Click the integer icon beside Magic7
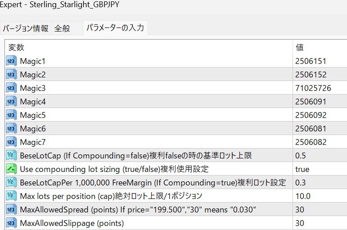 point(11,142)
